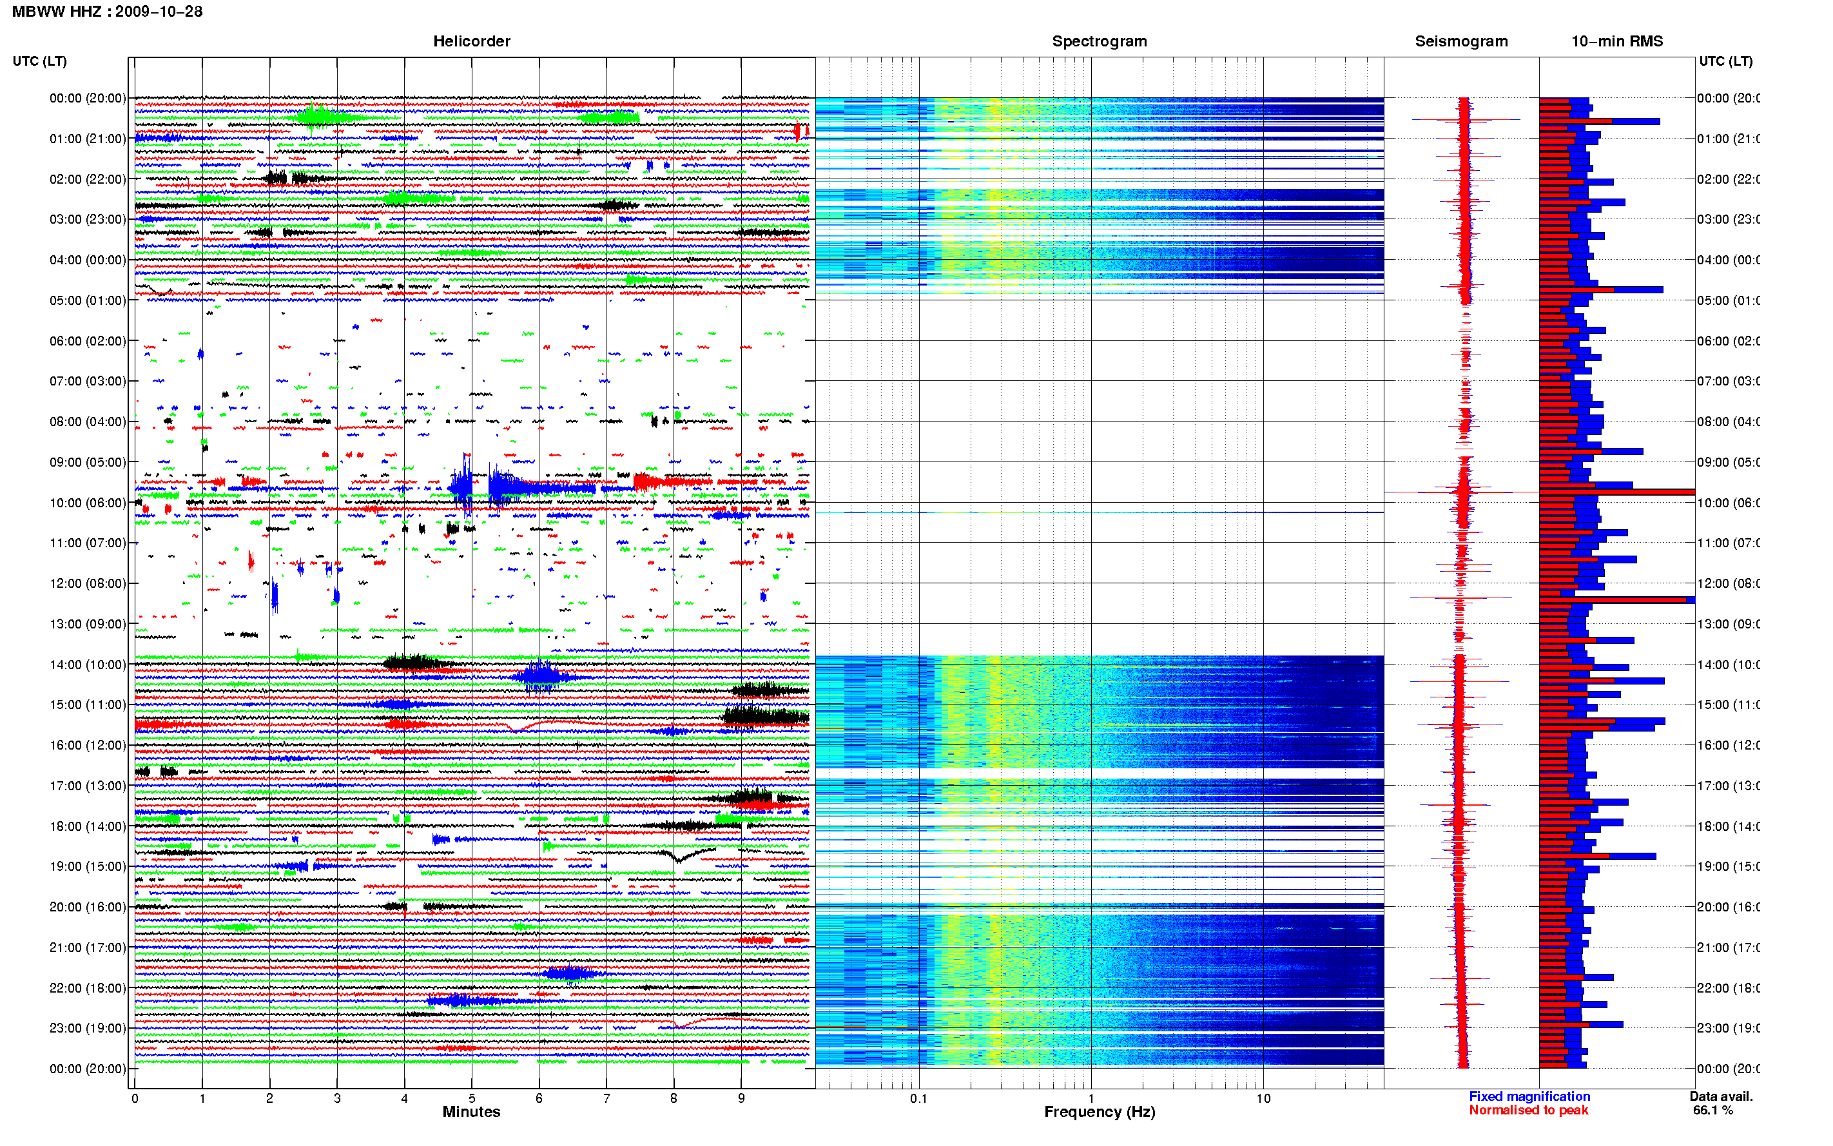Click the left 19:00 (15:00) time label

(x=88, y=866)
